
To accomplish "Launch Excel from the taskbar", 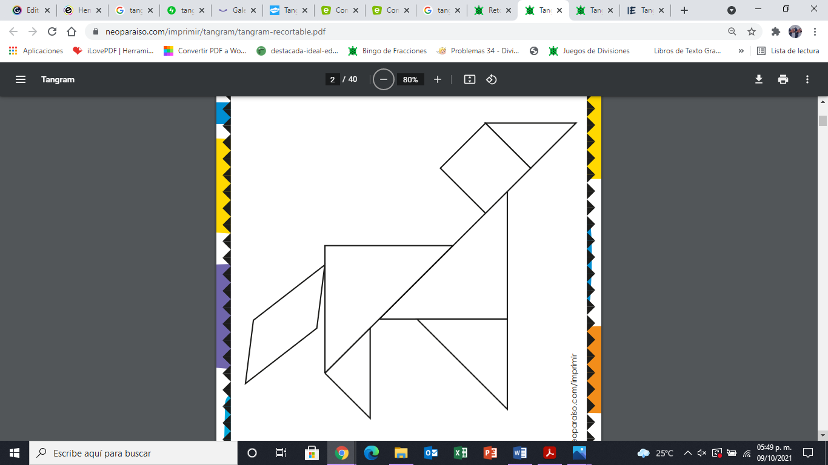I will (x=460, y=452).
